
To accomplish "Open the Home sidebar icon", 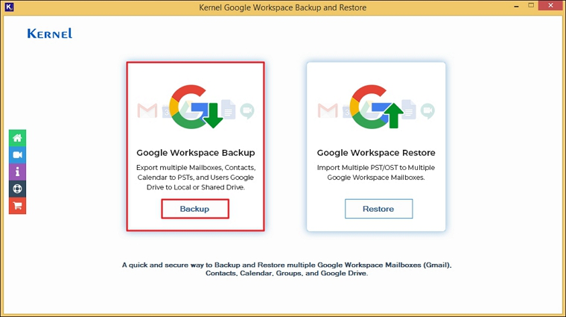I will pyautogui.click(x=17, y=138).
